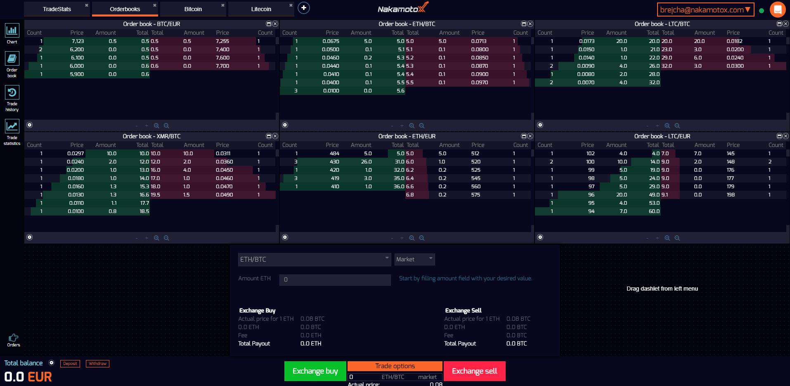The height and width of the screenshot is (386, 790).
Task: Expand the Market order type dropdown
Action: [414, 259]
